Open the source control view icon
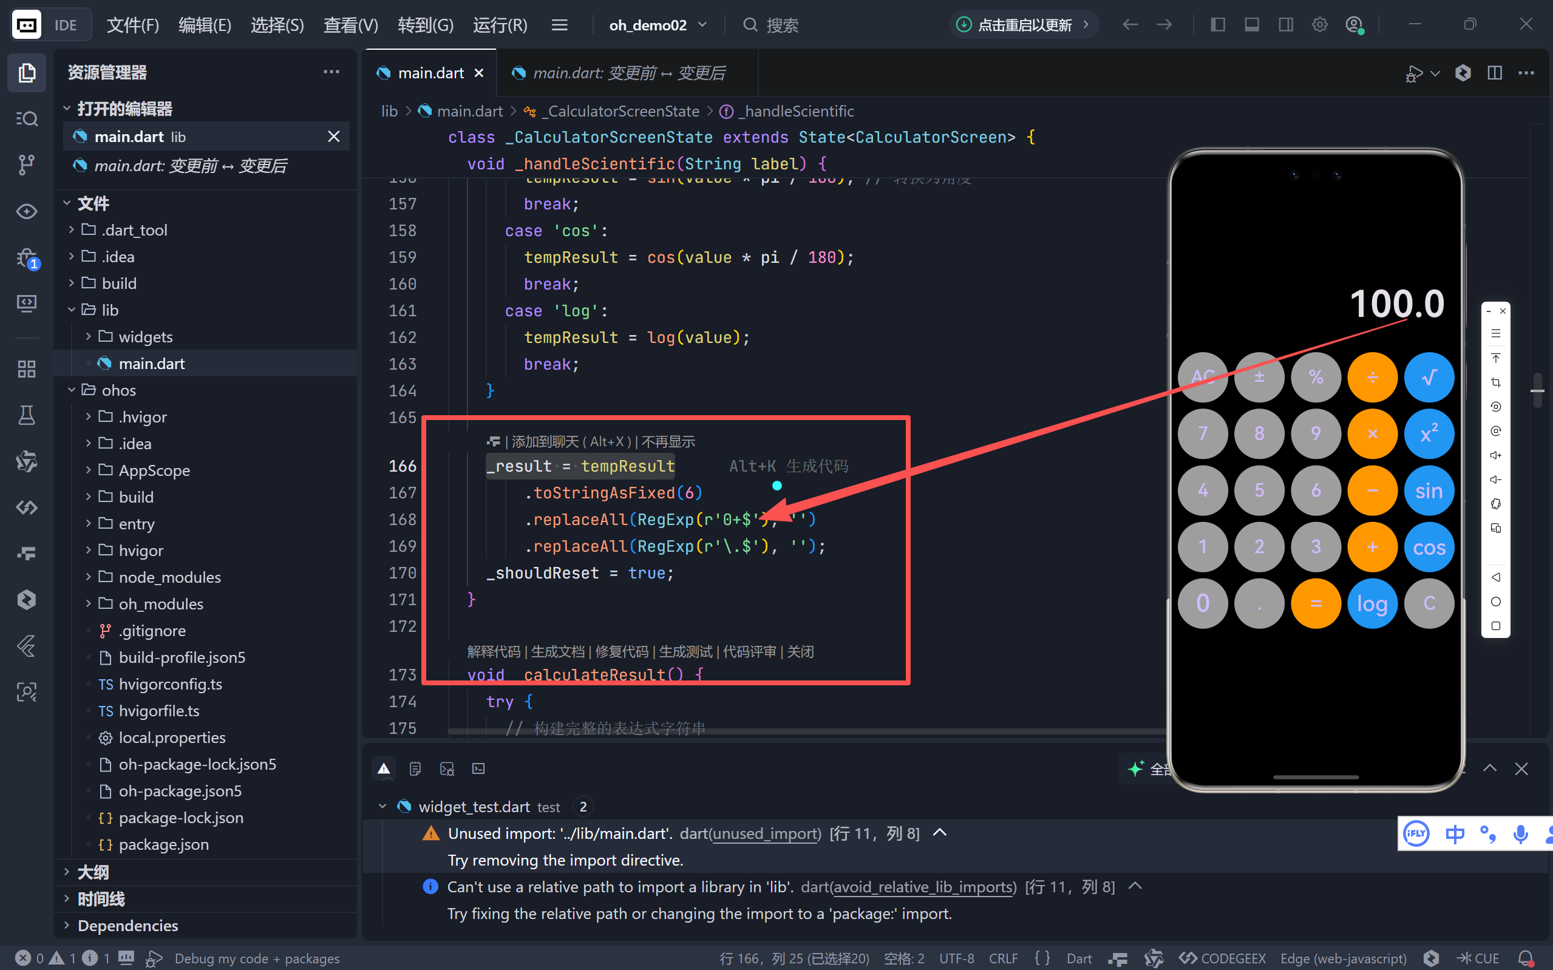This screenshot has height=970, width=1553. point(26,165)
